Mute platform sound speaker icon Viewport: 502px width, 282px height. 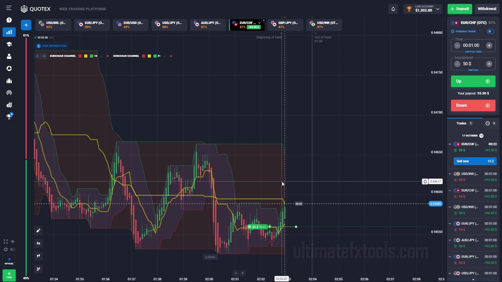[13, 250]
